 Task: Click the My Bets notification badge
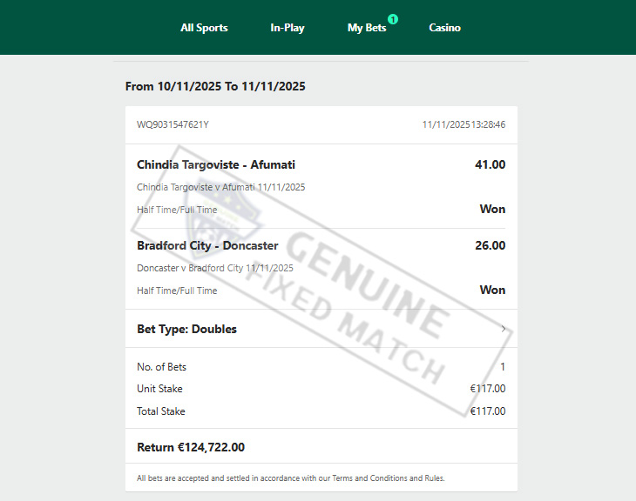pyautogui.click(x=393, y=18)
